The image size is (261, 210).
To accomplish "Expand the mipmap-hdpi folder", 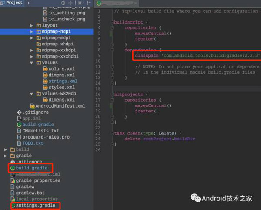I will pyautogui.click(x=31, y=32).
